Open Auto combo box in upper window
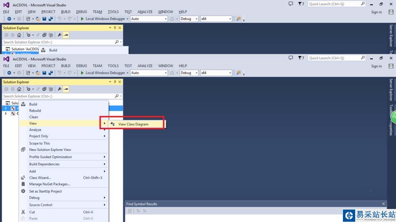The width and height of the screenshot is (396, 222). [x=149, y=19]
